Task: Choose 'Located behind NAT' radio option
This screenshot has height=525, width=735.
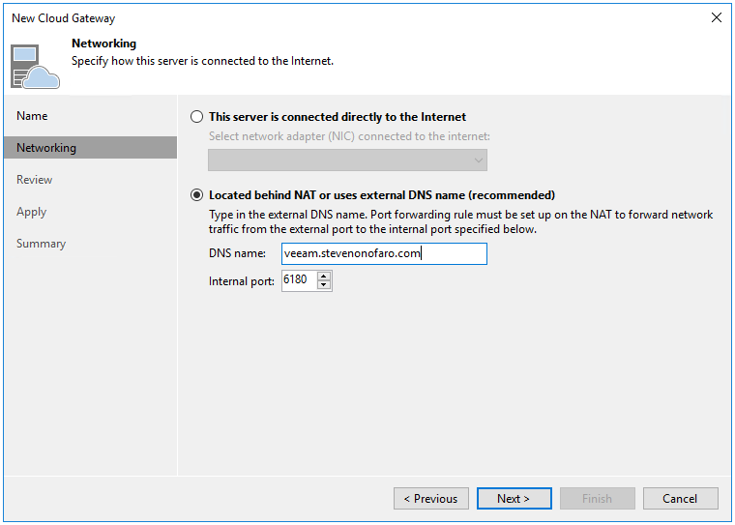Action: pyautogui.click(x=197, y=195)
